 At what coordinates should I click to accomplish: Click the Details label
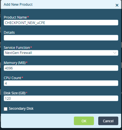[x=9, y=33]
